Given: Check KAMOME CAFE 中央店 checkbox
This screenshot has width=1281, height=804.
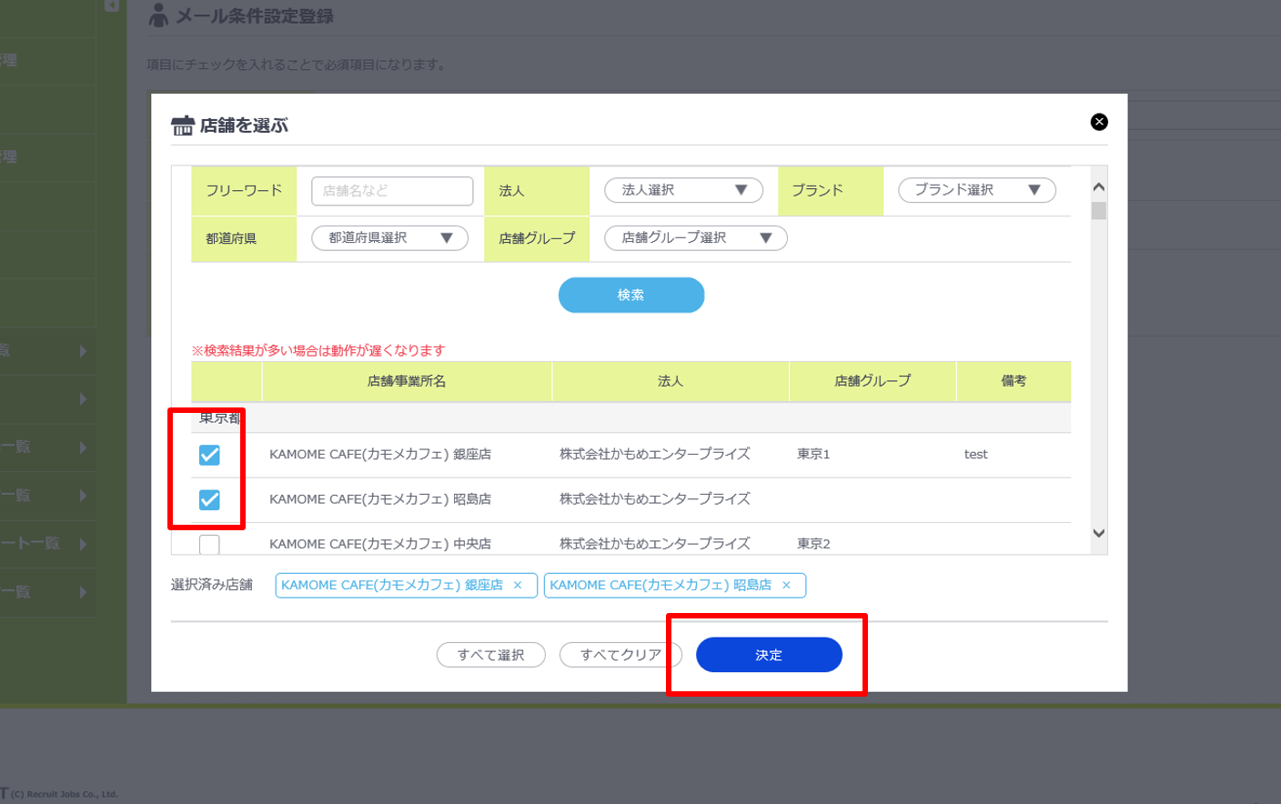Looking at the screenshot, I should pos(209,544).
